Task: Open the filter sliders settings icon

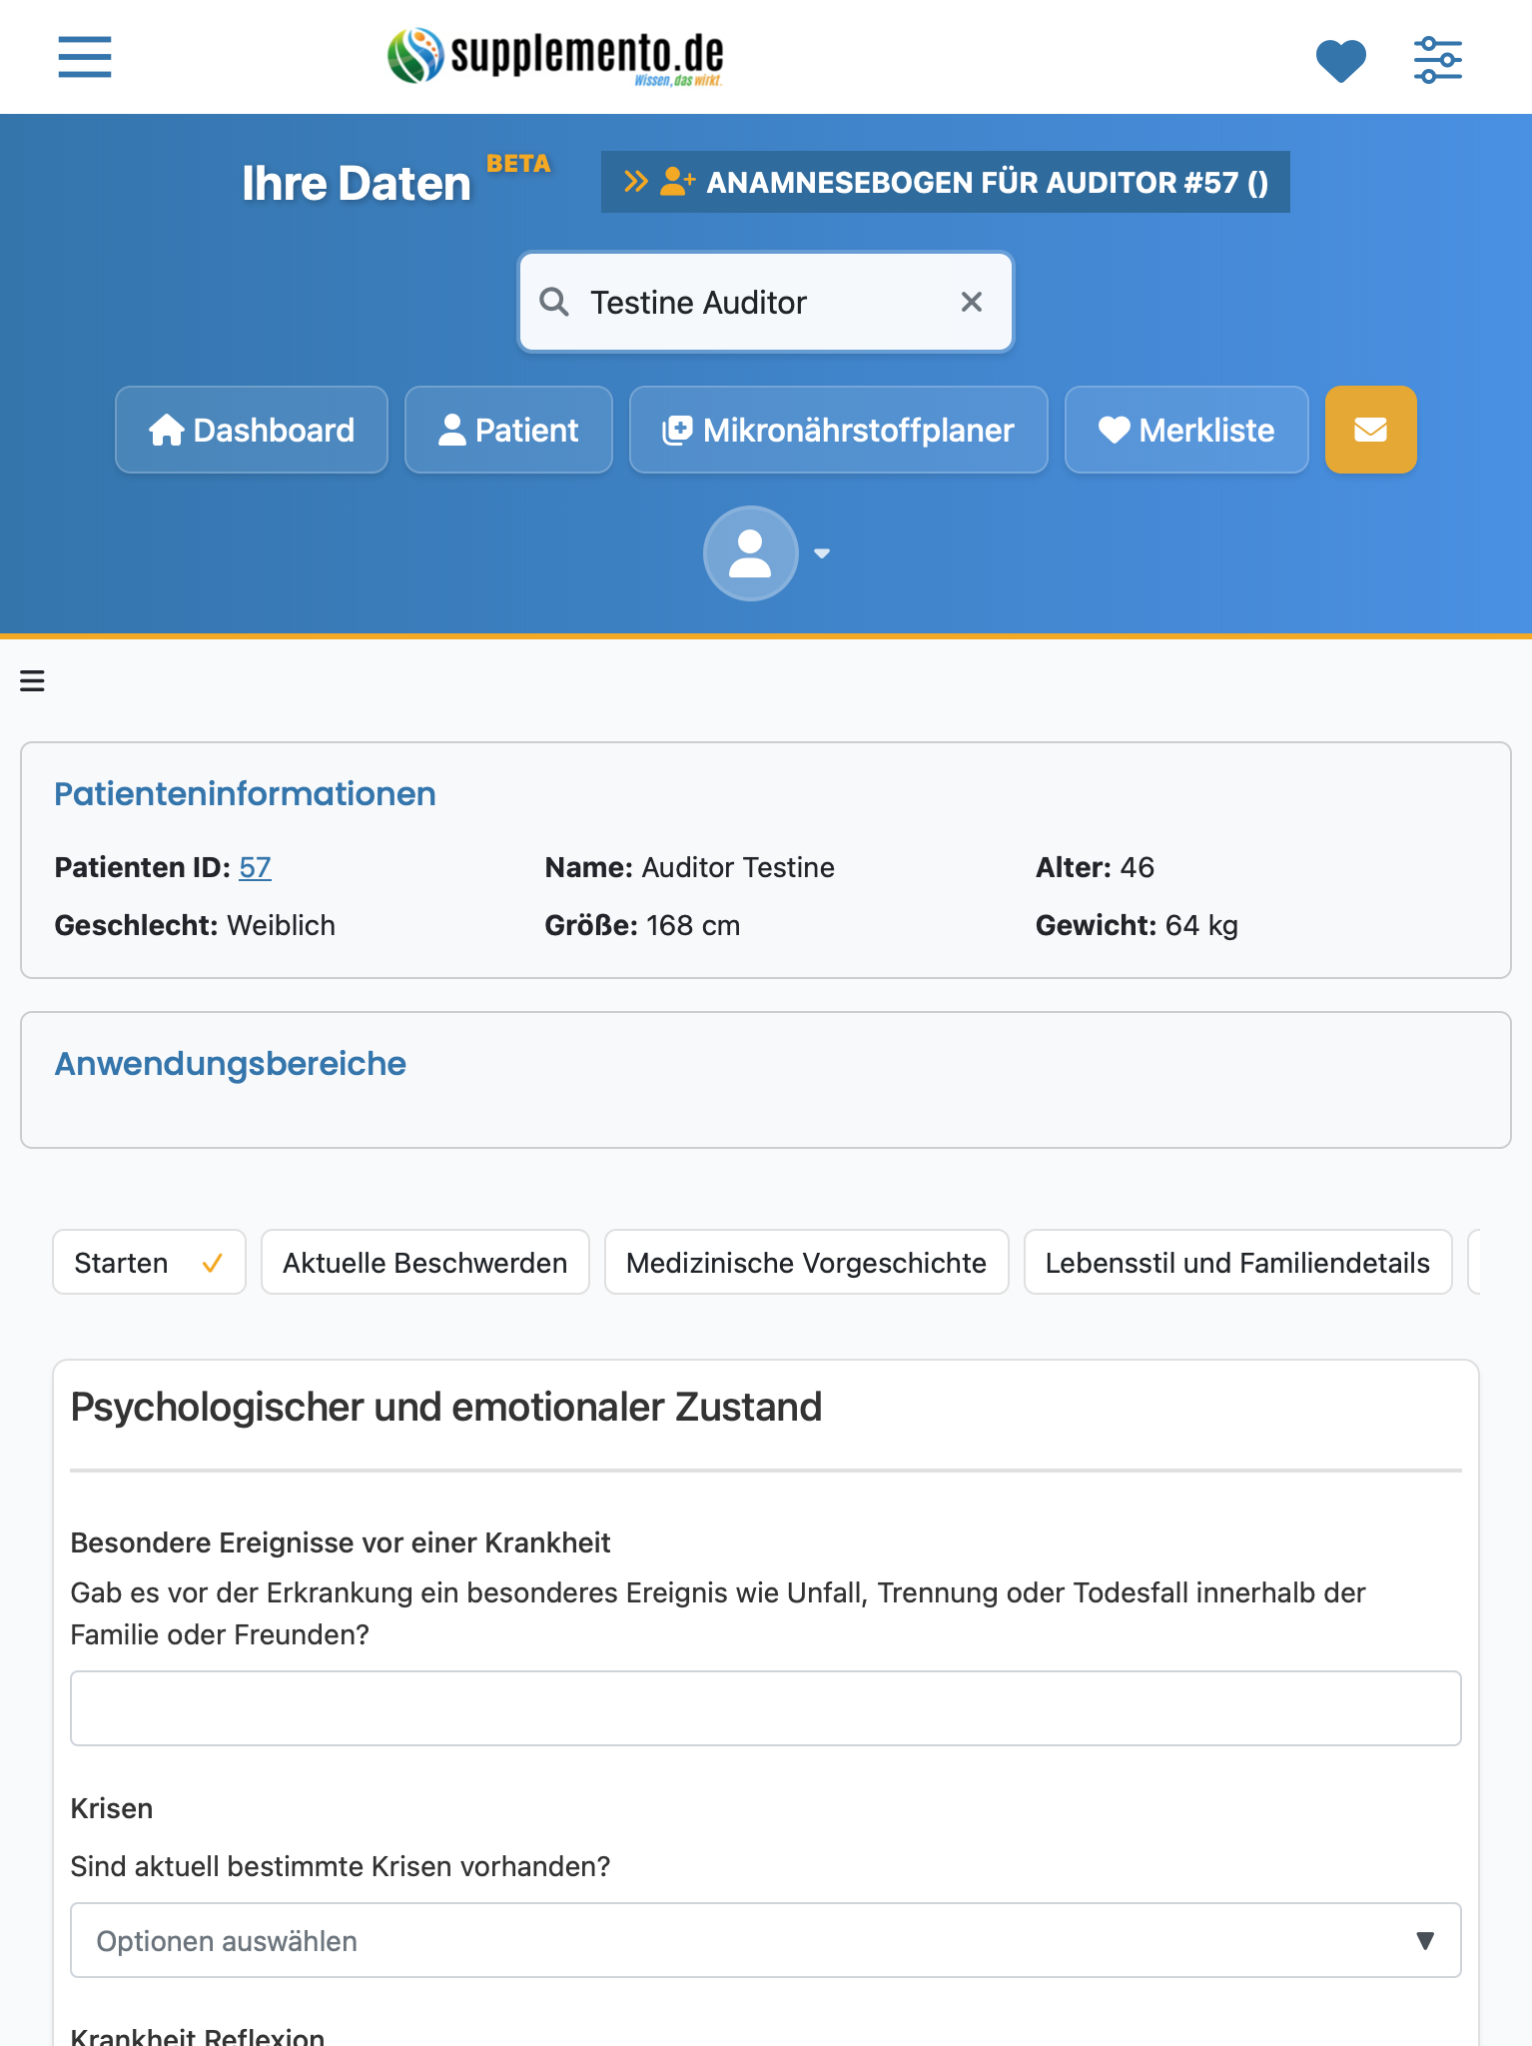Action: point(1437,60)
